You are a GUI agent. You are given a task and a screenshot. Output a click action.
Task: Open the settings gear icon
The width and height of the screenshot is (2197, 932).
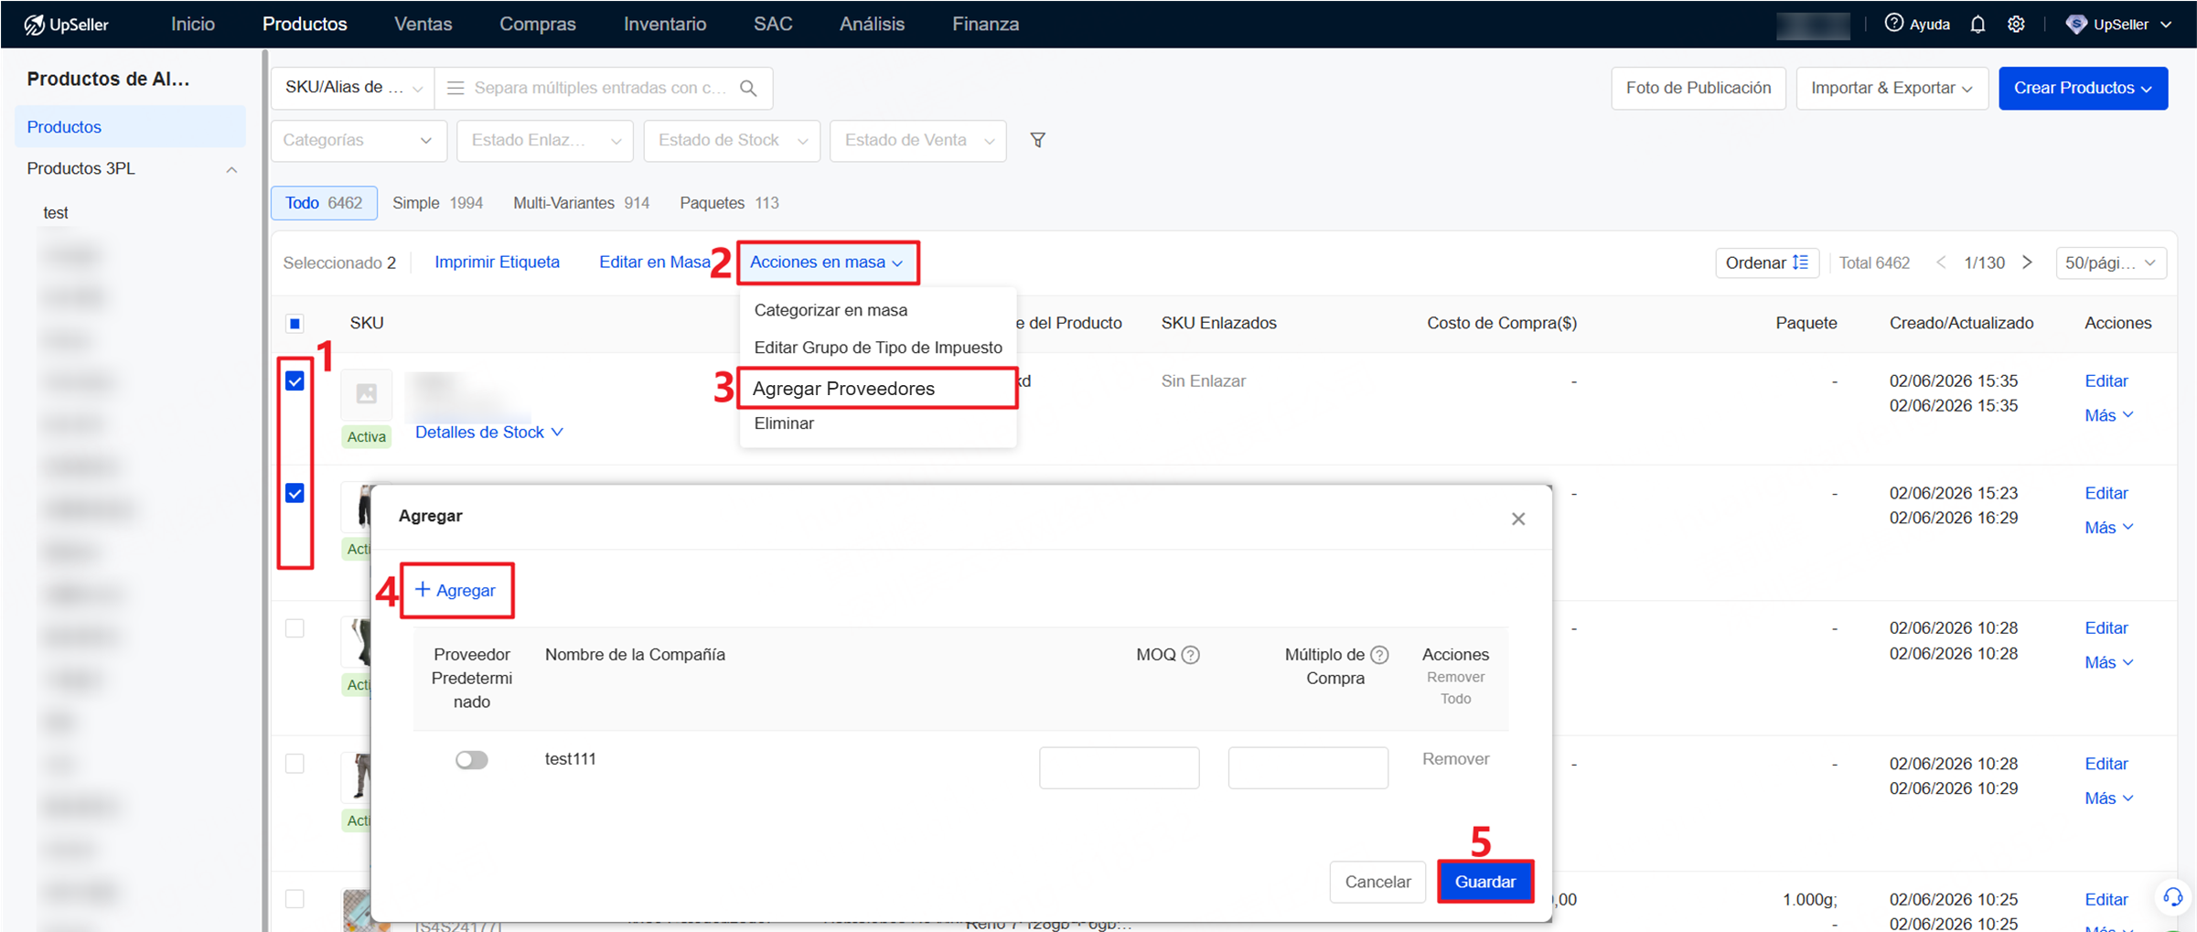2016,24
